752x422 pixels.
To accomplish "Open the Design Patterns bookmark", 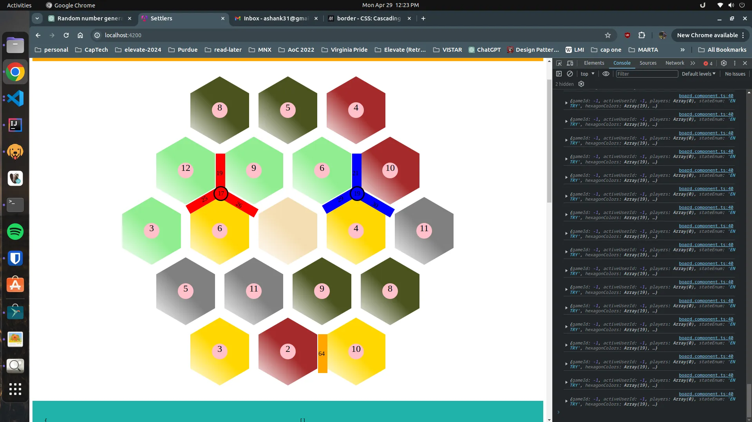I will 533,50.
